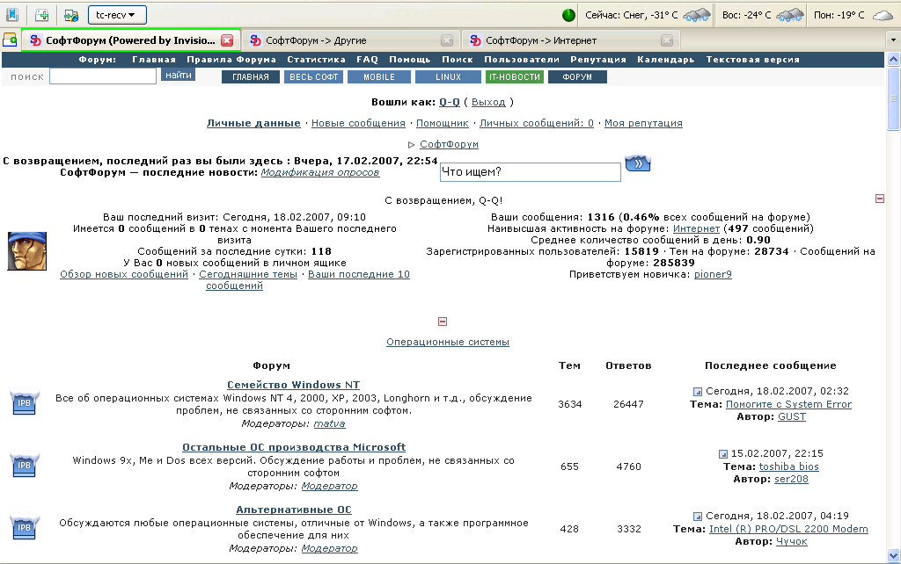The width and height of the screenshot is (901, 564).
Task: Click the Q-Q user avatar image
Action: pos(27,250)
